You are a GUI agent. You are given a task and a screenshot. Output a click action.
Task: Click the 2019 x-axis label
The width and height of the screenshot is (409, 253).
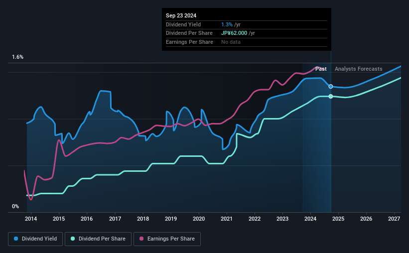[171, 219]
